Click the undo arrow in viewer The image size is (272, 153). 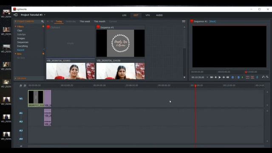pos(263,77)
